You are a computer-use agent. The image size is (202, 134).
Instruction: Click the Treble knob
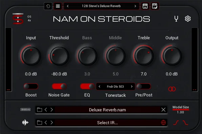point(144,56)
